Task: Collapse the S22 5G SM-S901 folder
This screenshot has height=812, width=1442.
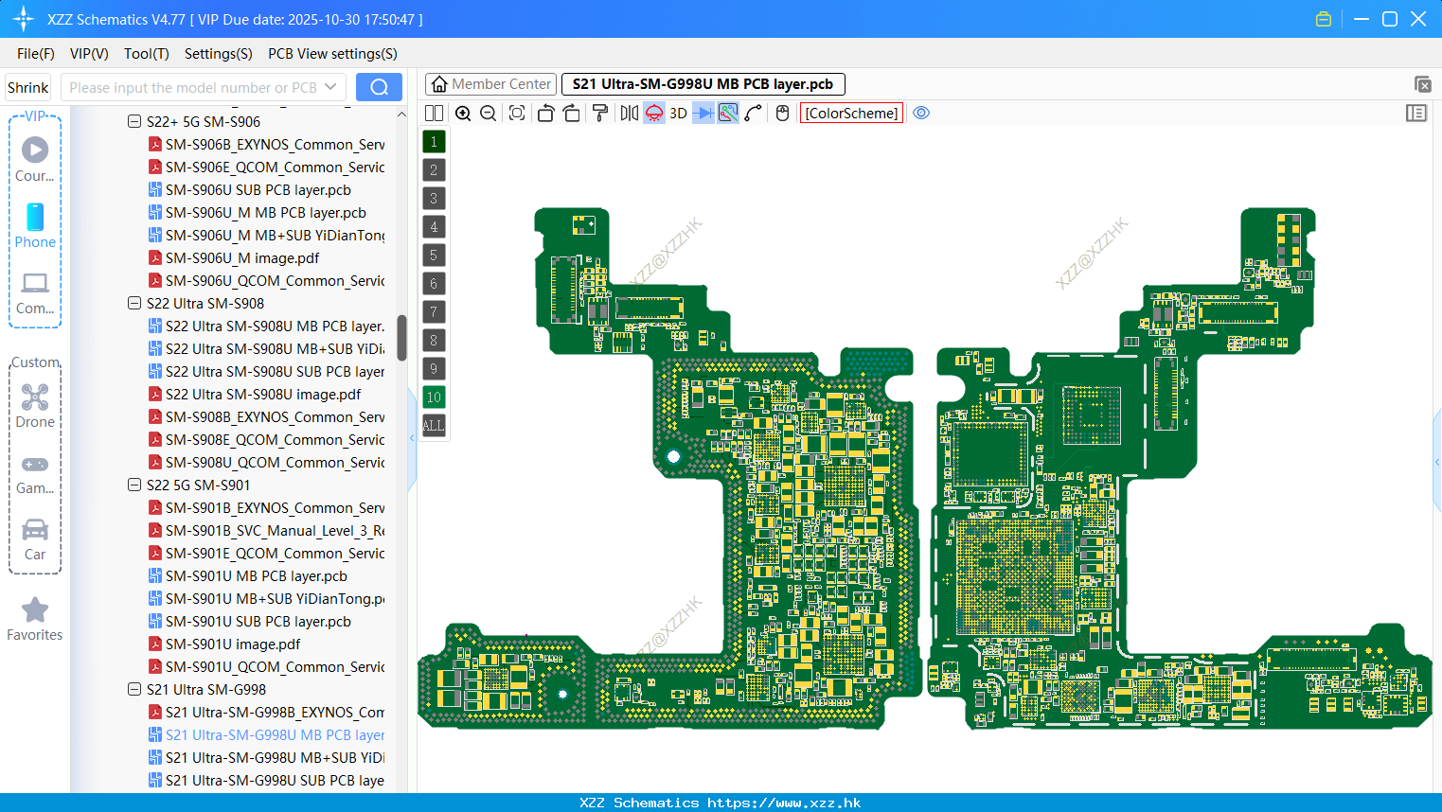Action: coord(134,485)
